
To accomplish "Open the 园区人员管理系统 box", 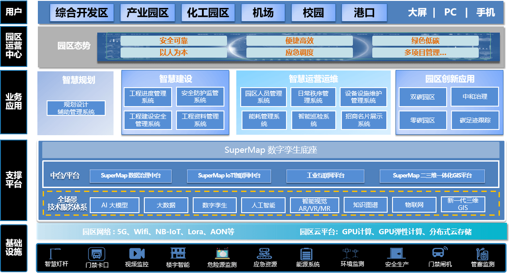I will click(x=264, y=97).
